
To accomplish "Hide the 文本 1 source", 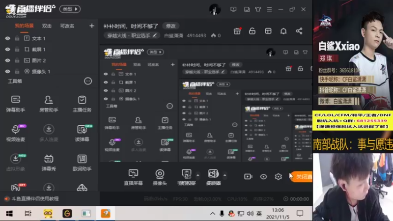I will [x=7, y=38].
